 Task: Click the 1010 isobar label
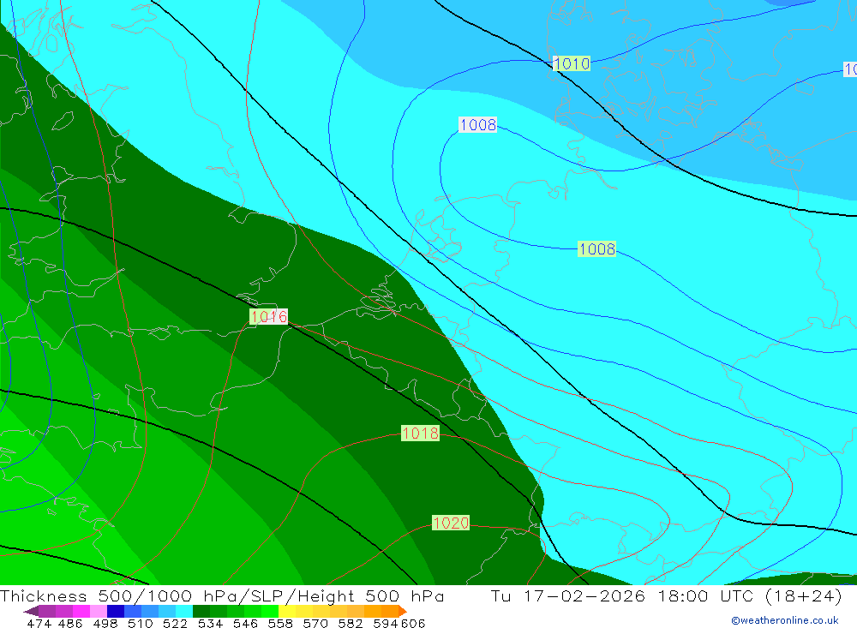click(571, 64)
